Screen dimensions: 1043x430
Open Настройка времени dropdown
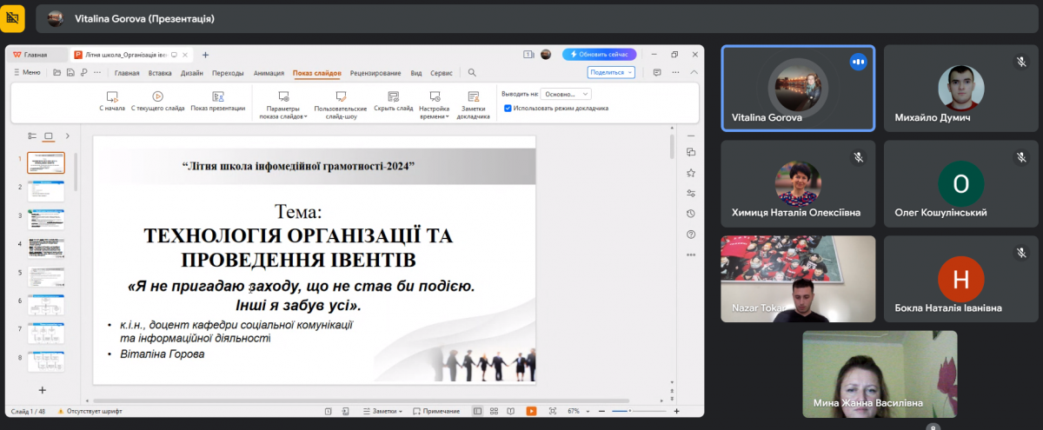[434, 103]
